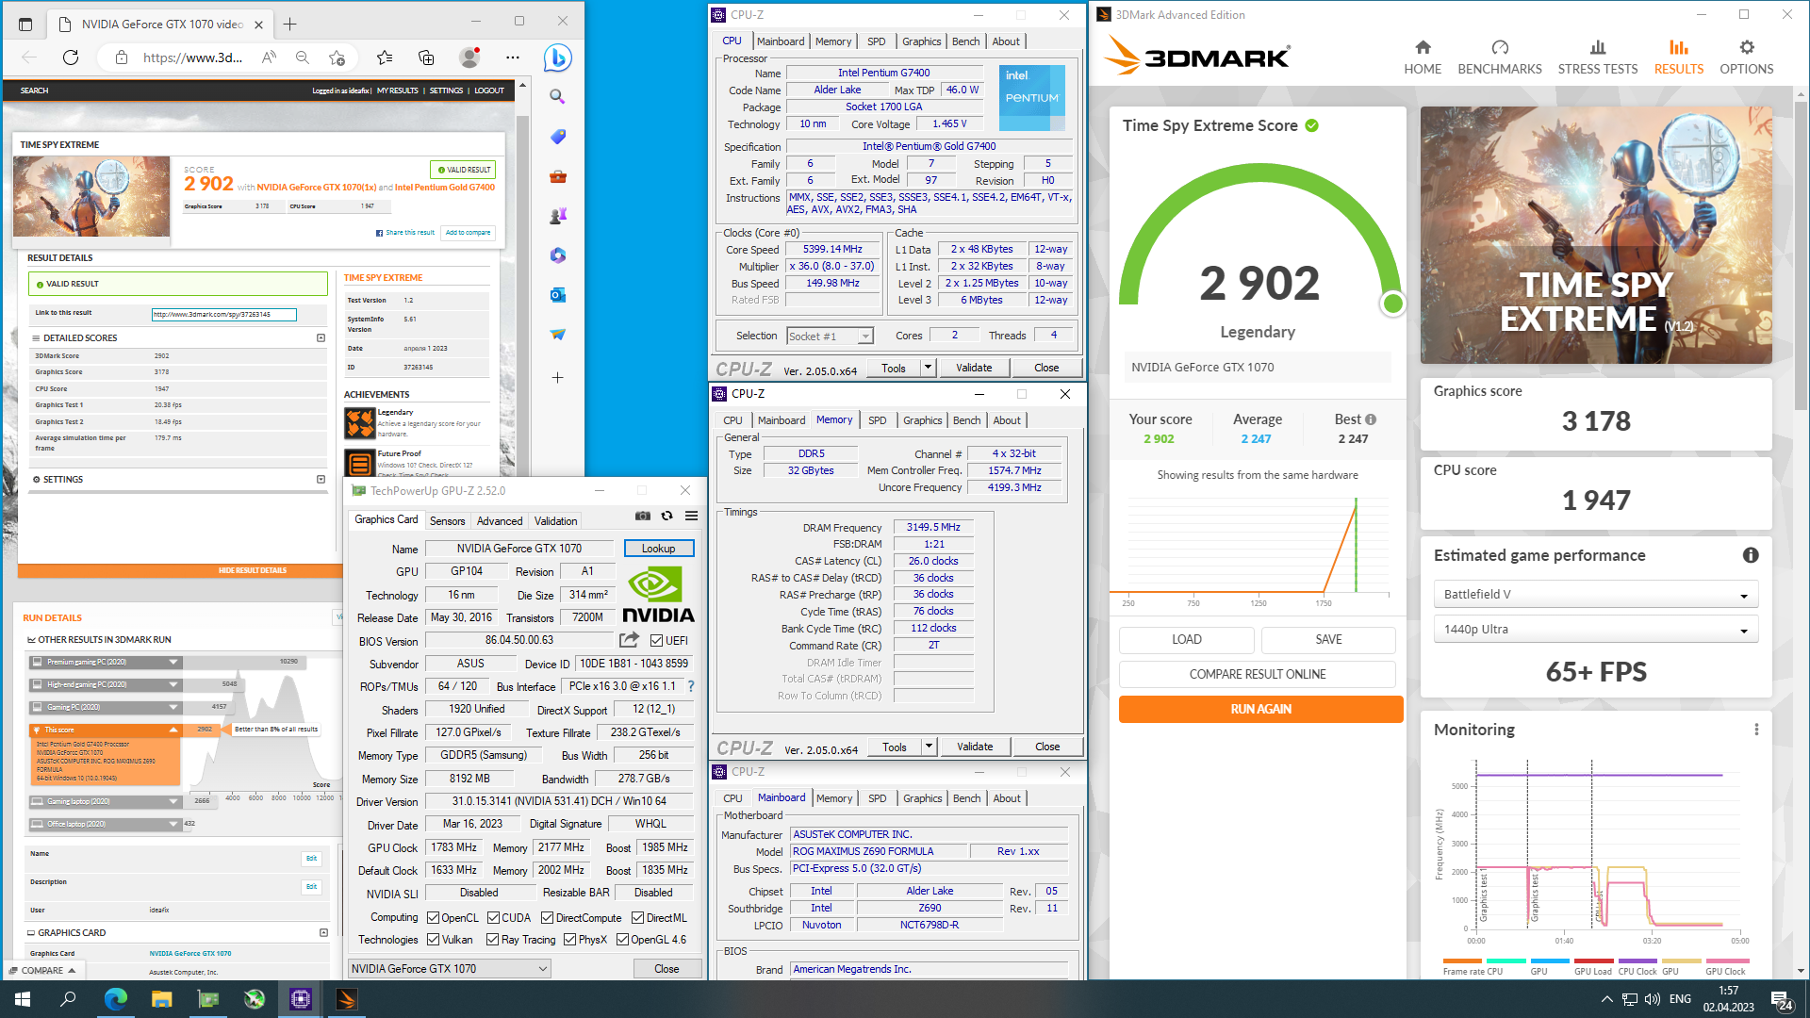Open the Battlefield V game dropdown
This screenshot has width=1810, height=1018.
(1596, 595)
